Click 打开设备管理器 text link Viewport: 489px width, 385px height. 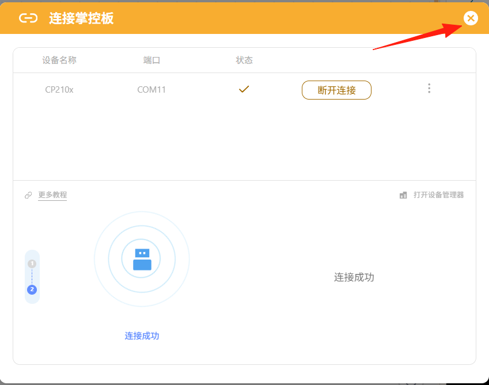click(438, 195)
